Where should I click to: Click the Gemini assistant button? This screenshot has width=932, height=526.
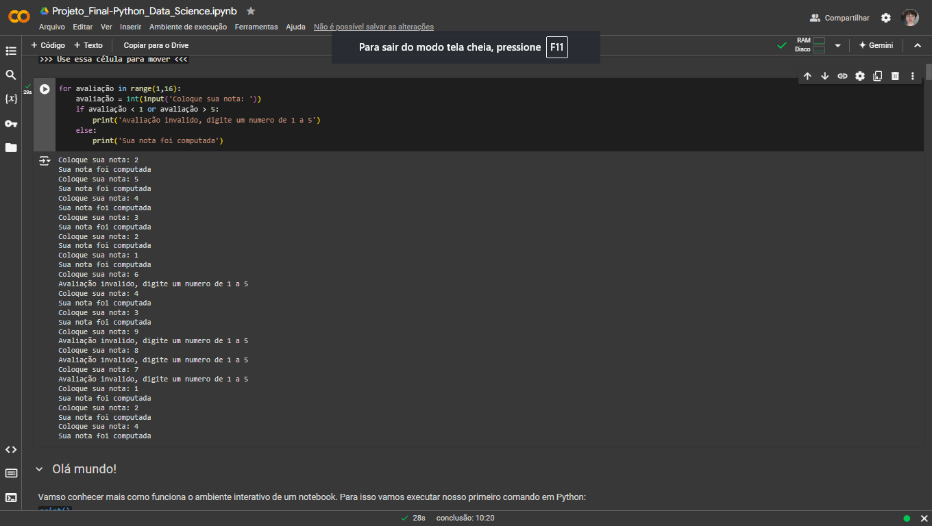tap(876, 45)
